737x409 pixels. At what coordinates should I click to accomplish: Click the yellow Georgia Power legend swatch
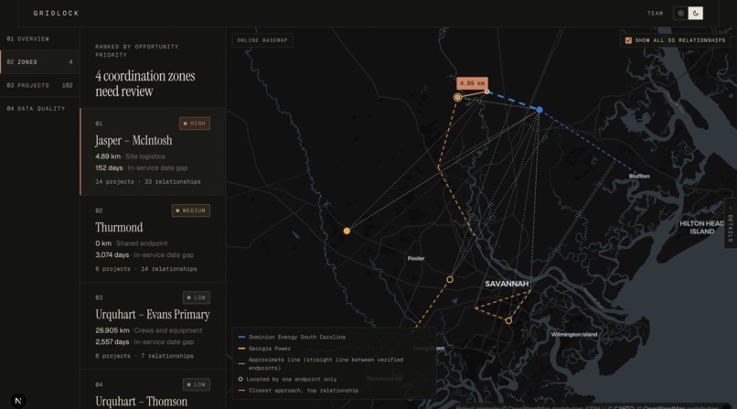tap(241, 349)
